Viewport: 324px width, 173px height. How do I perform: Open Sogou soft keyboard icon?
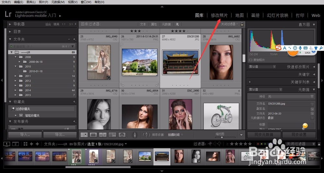coord(306,48)
